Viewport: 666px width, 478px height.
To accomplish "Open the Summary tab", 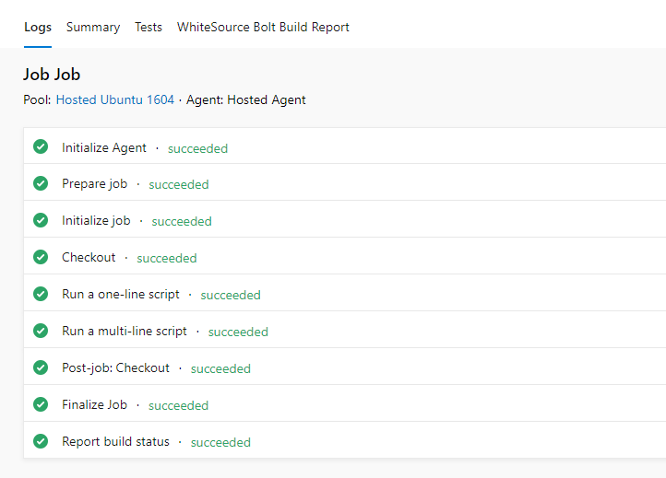I will [93, 27].
